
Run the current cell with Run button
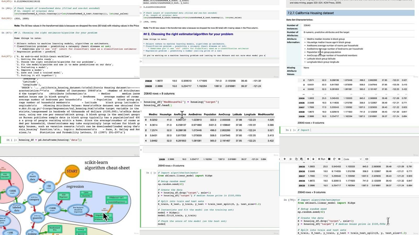pos(322,159)
